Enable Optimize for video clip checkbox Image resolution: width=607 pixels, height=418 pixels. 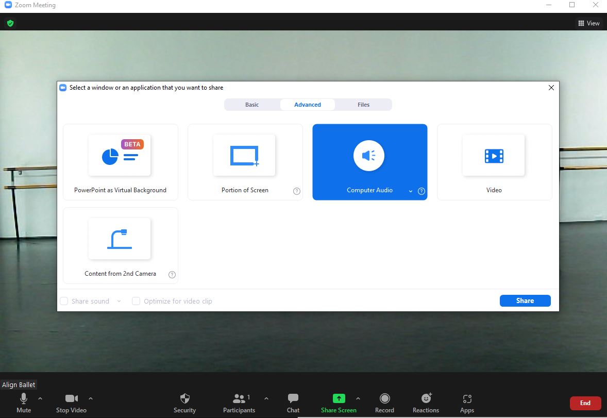click(136, 301)
